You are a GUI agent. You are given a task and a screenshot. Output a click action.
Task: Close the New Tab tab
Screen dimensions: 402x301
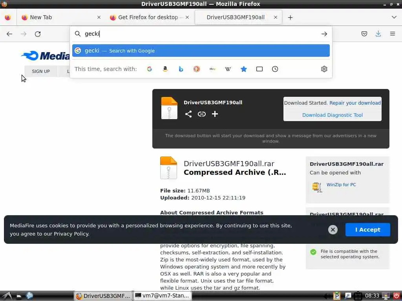(99, 17)
